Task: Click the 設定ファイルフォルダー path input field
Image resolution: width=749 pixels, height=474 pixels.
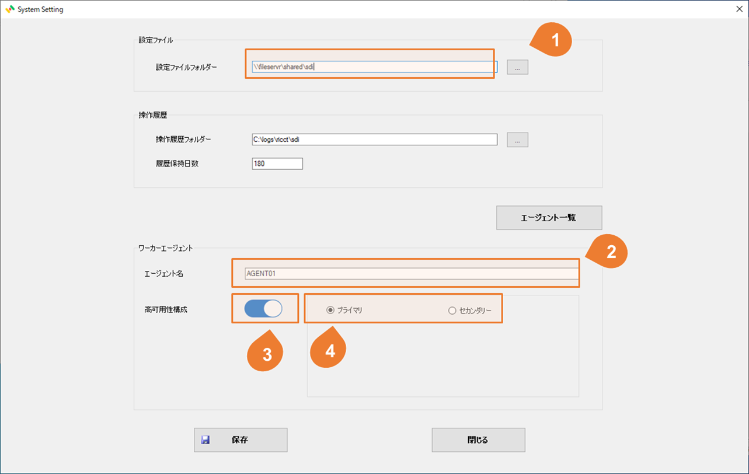Action: (374, 67)
